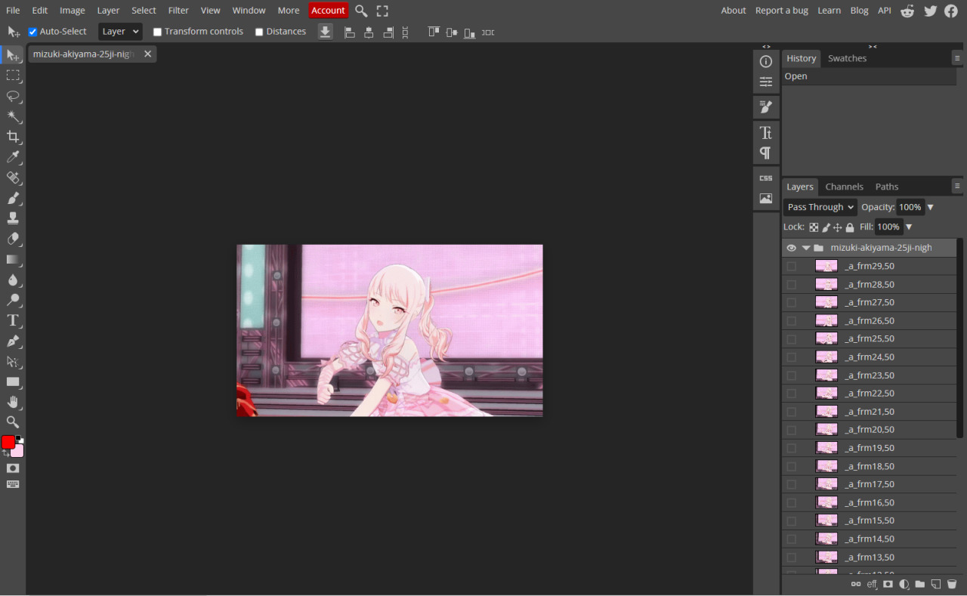
Task: Select the Eyedropper tool
Action: click(x=13, y=157)
